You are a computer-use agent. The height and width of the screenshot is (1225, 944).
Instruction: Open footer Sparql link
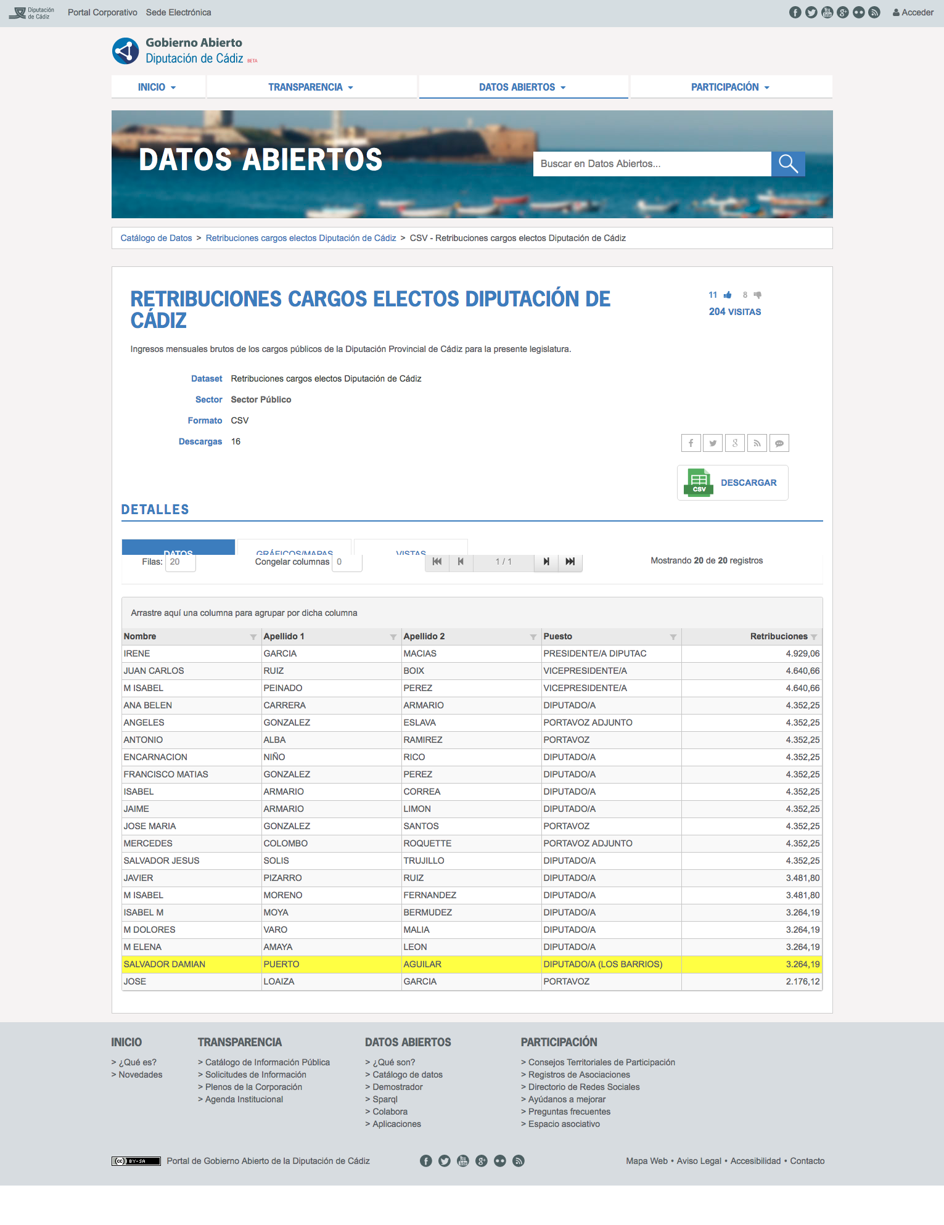(385, 1099)
